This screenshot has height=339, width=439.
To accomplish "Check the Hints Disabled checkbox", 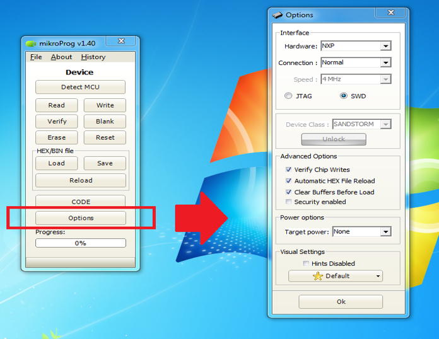I will click(306, 263).
